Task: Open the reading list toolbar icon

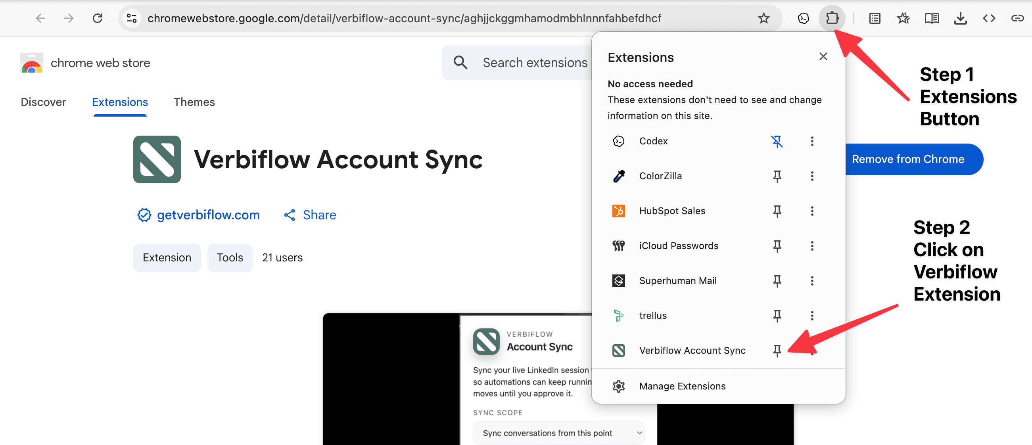Action: (875, 18)
